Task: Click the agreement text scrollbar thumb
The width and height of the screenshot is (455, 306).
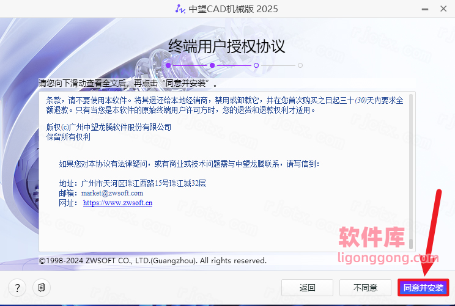Action: coord(410,244)
